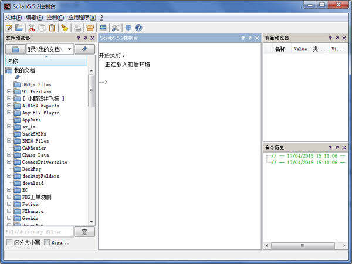The height and width of the screenshot is (264, 352).
Task: Click the paste clipboard icon
Action: pyautogui.click(x=52, y=28)
